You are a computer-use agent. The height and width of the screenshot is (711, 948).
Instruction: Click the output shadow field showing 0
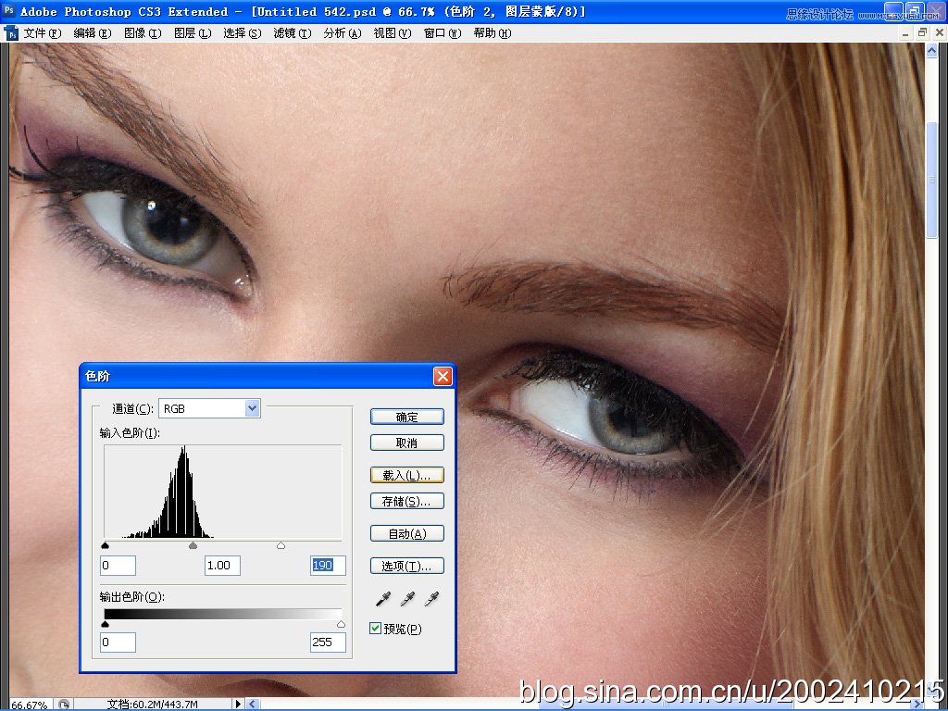pyautogui.click(x=118, y=642)
